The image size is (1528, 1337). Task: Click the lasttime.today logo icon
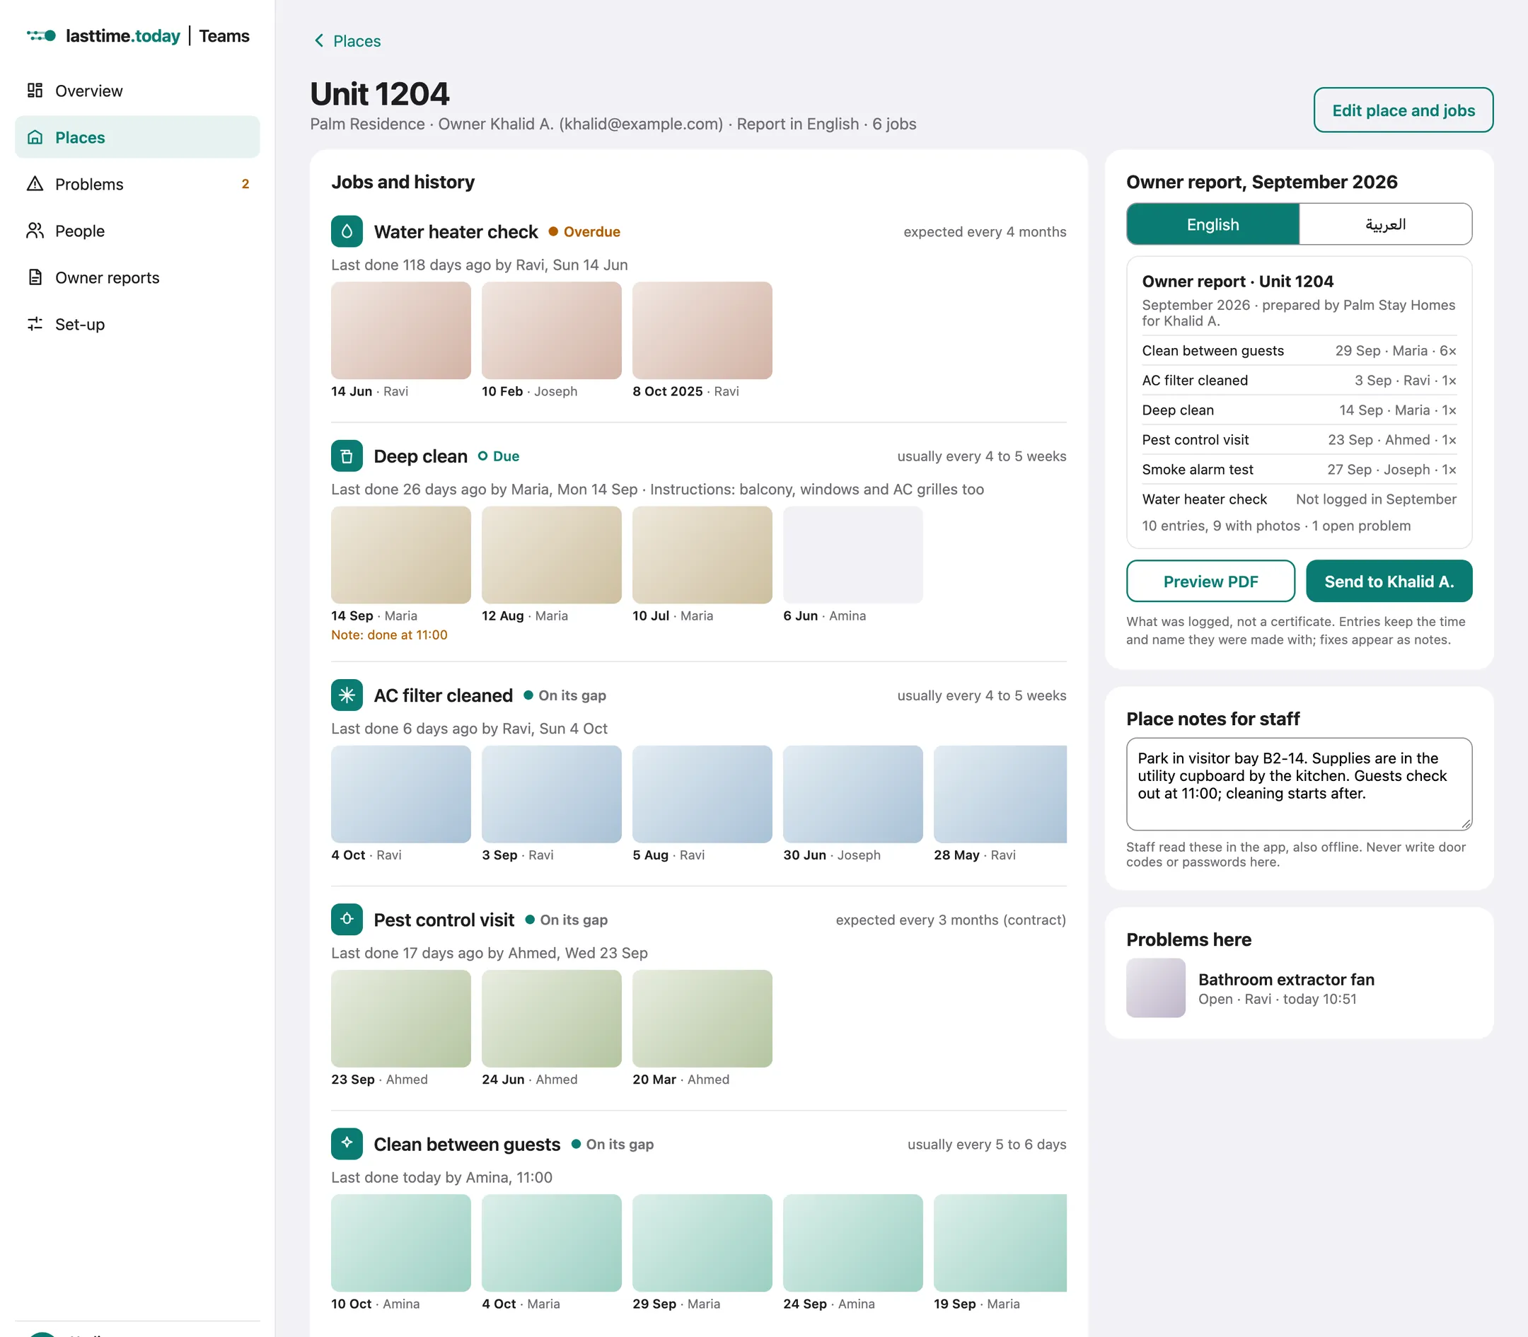[x=41, y=36]
